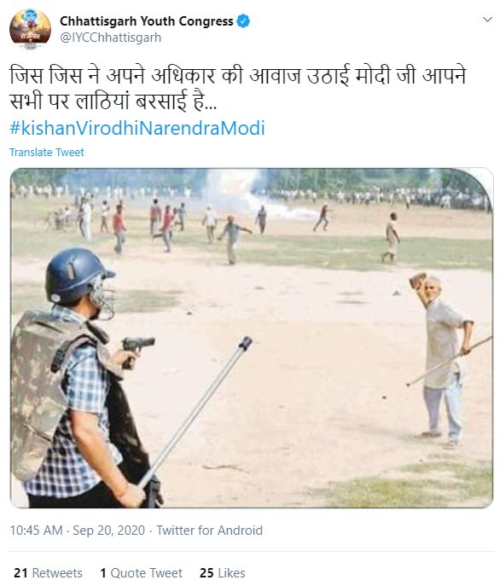The height and width of the screenshot is (580, 500).
Task: Click the Chhattisgarh Youth Congress display name
Action: point(147,21)
